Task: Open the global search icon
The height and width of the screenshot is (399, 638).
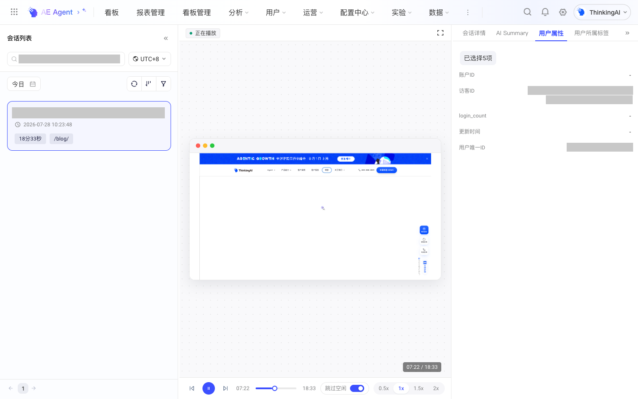Action: tap(527, 12)
